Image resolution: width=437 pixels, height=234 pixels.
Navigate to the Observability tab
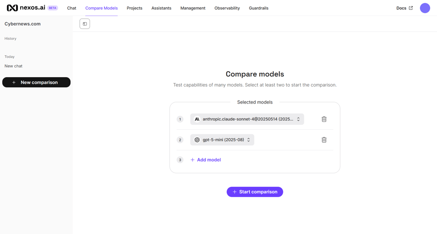click(227, 8)
